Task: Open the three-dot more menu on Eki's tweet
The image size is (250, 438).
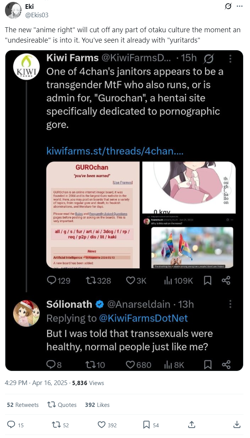Action: [x=240, y=7]
